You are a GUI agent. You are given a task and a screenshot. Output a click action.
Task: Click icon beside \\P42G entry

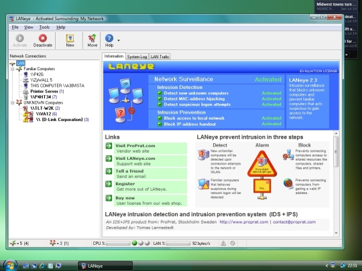point(26,74)
